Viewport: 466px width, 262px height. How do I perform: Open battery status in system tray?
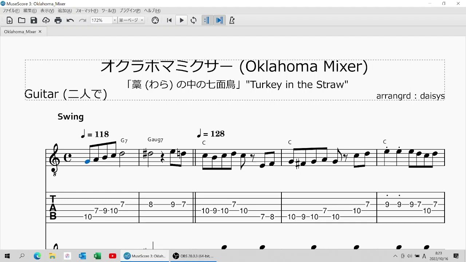(x=417, y=256)
